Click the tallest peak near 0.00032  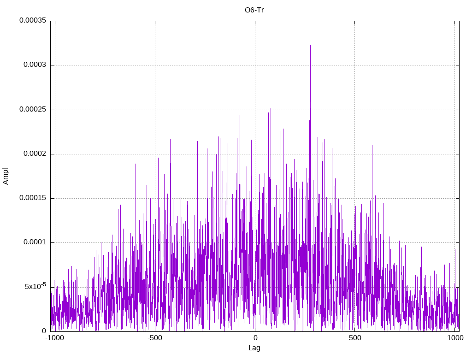point(310,46)
